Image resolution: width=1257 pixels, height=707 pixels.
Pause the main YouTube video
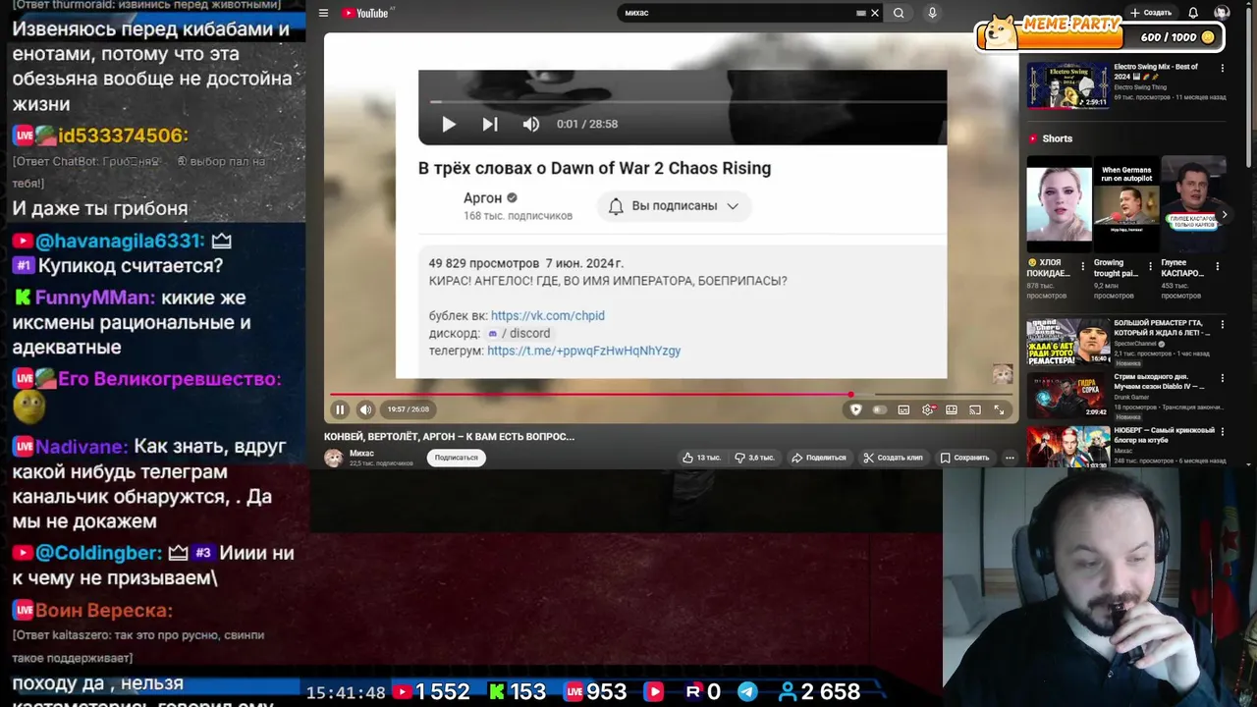tap(340, 409)
